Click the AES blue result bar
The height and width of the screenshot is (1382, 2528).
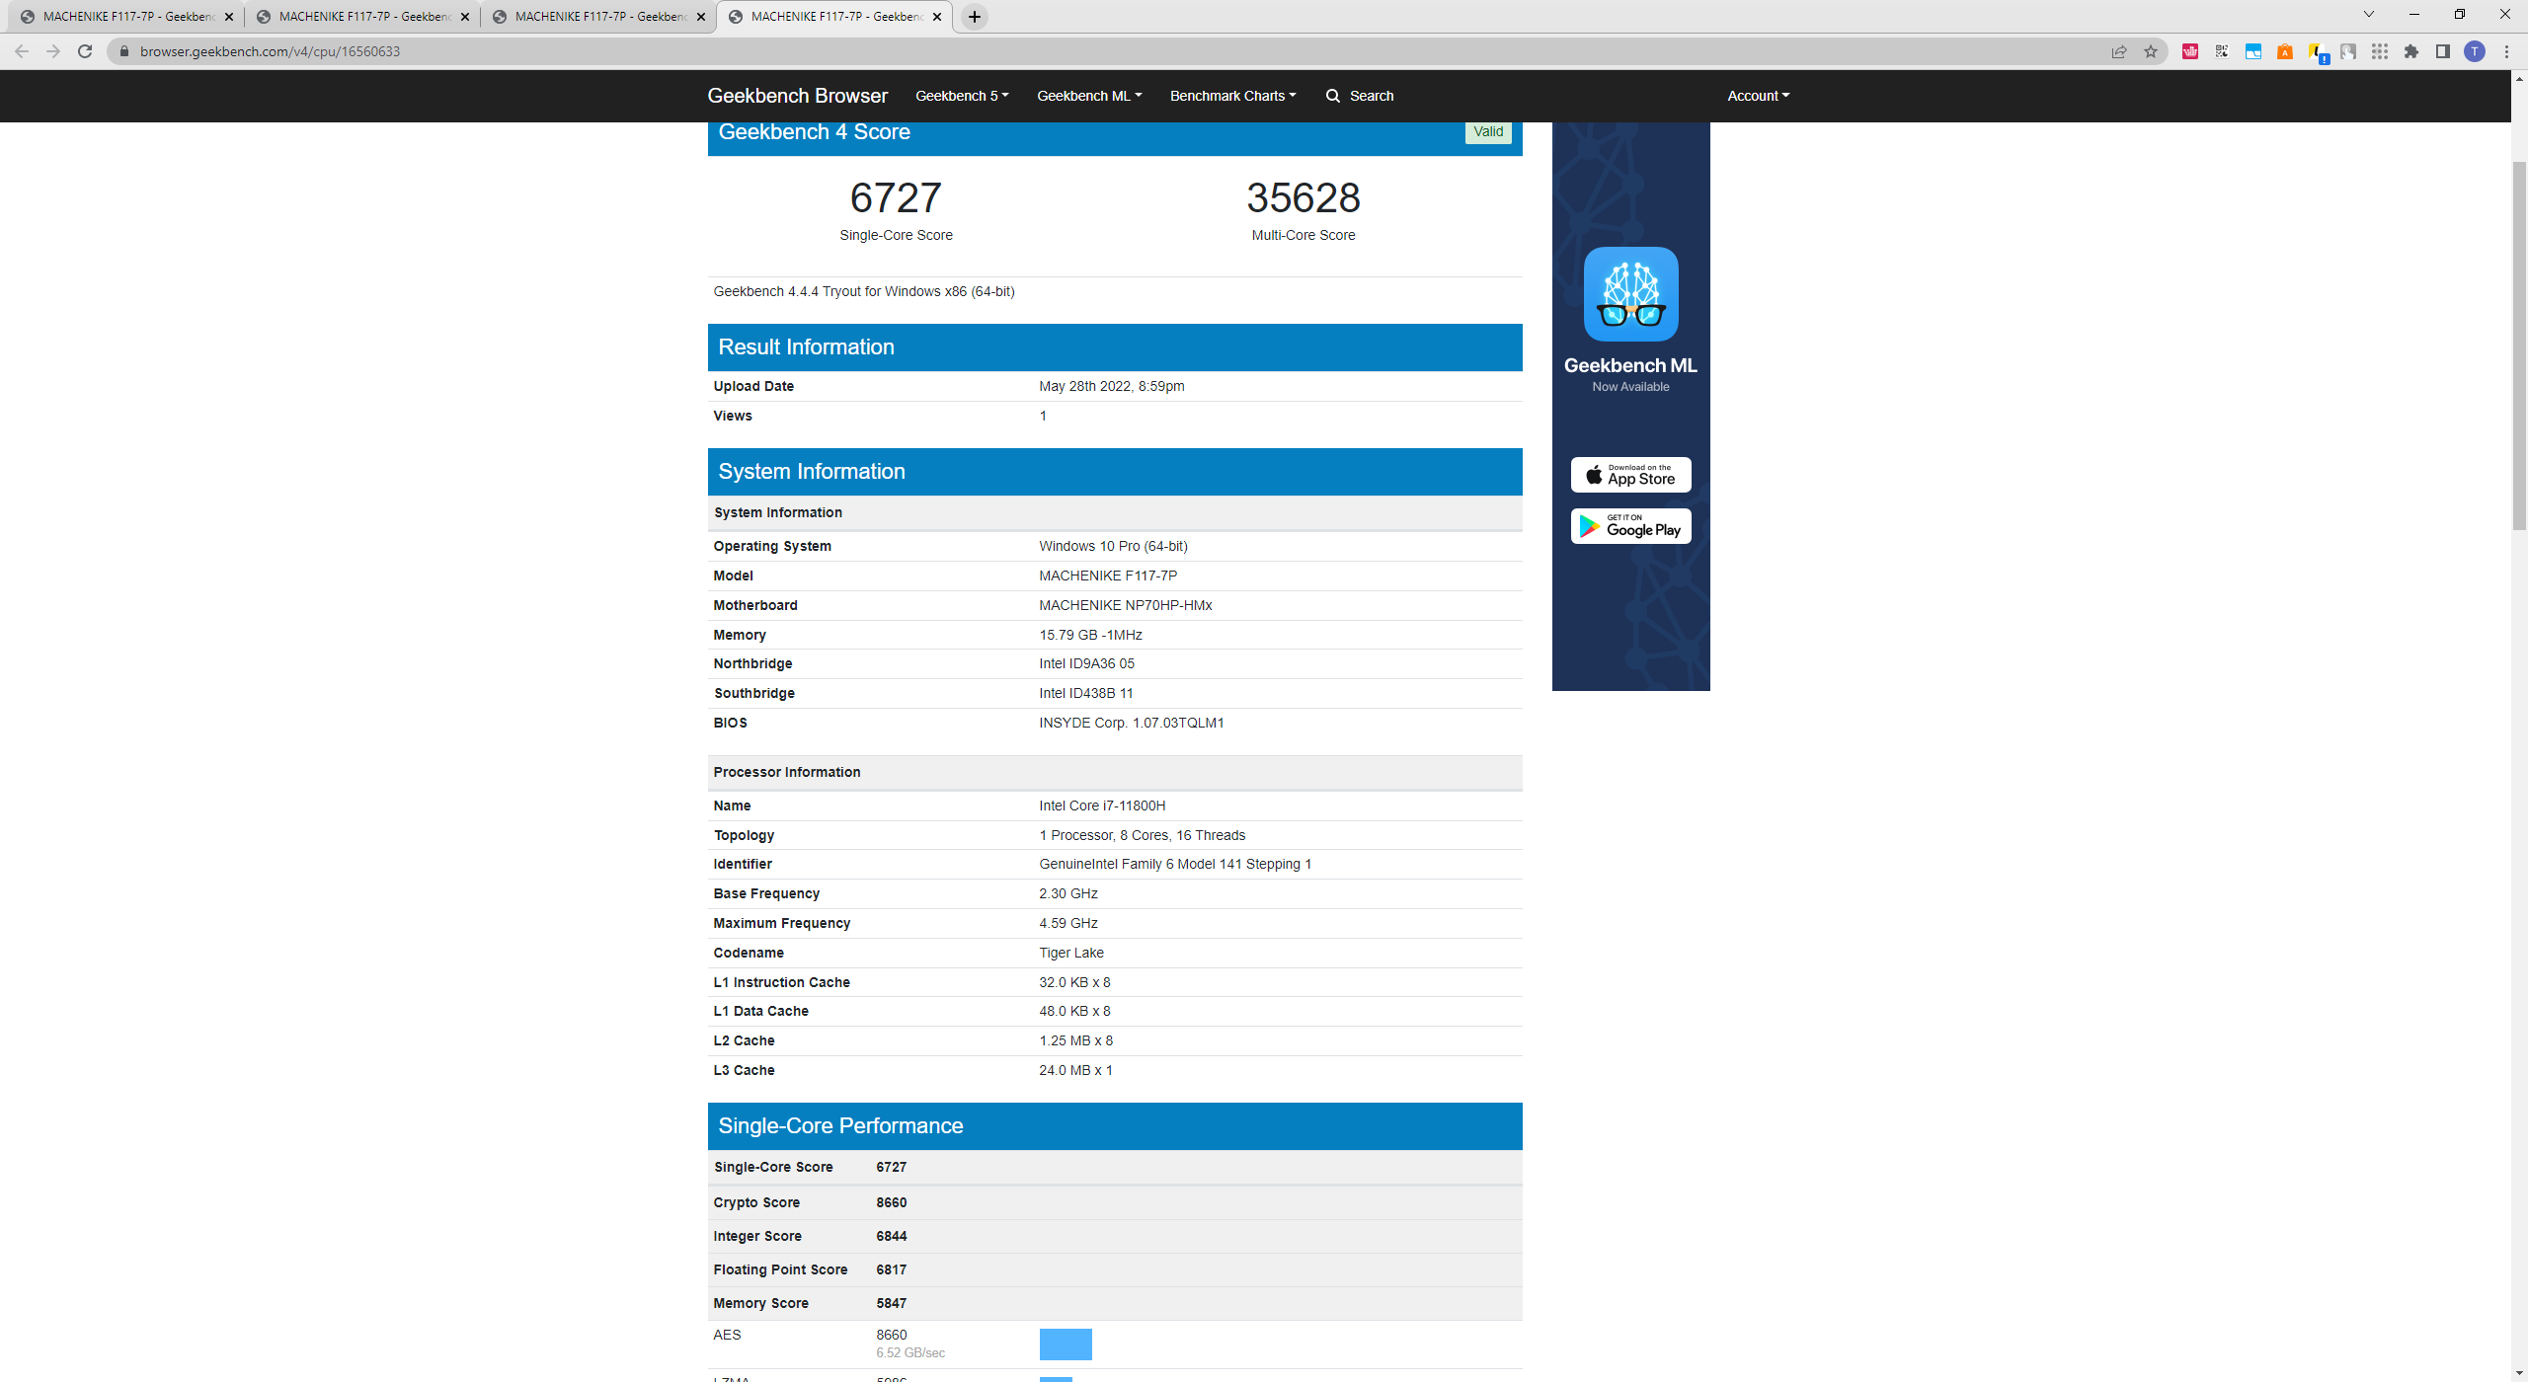point(1066,1344)
